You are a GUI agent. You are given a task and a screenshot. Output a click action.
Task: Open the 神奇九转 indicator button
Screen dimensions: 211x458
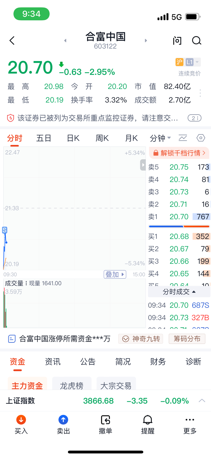141,339
